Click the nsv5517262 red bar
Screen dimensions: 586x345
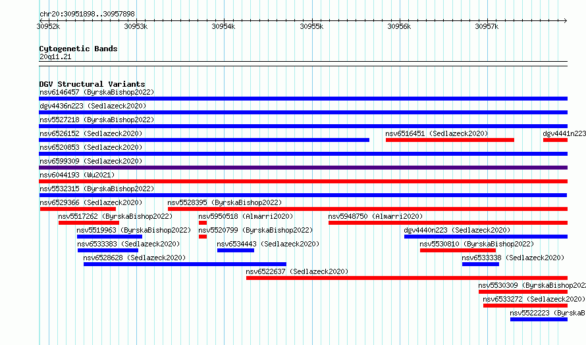(89, 223)
